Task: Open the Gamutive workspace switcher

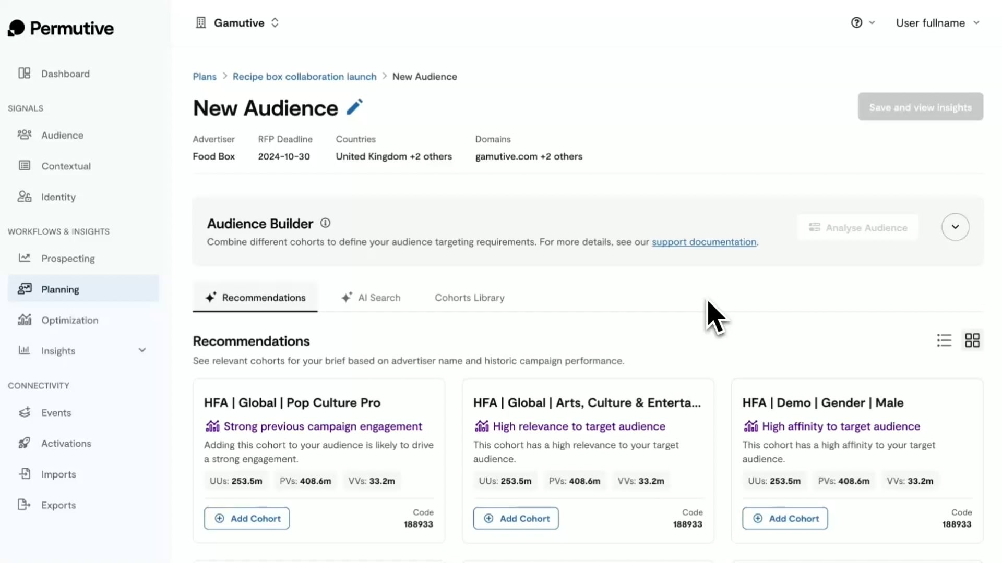Action: click(239, 23)
